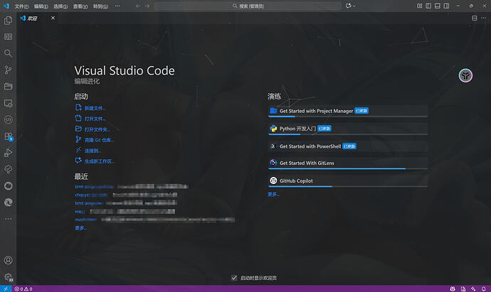Open the Copilot chat icon beside search
Screen dimensions: 491x292
[x=348, y=6]
